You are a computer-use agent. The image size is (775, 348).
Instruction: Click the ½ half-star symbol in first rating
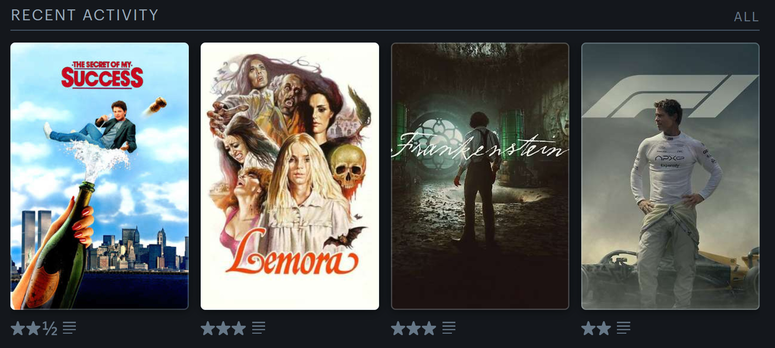(x=50, y=328)
